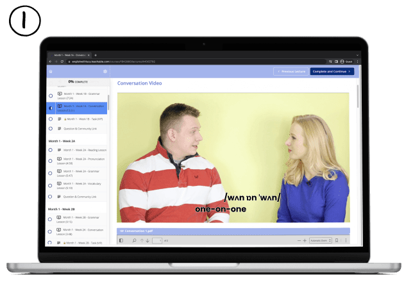Select the Month 1 - Week 1A browser tab

(x=71, y=55)
